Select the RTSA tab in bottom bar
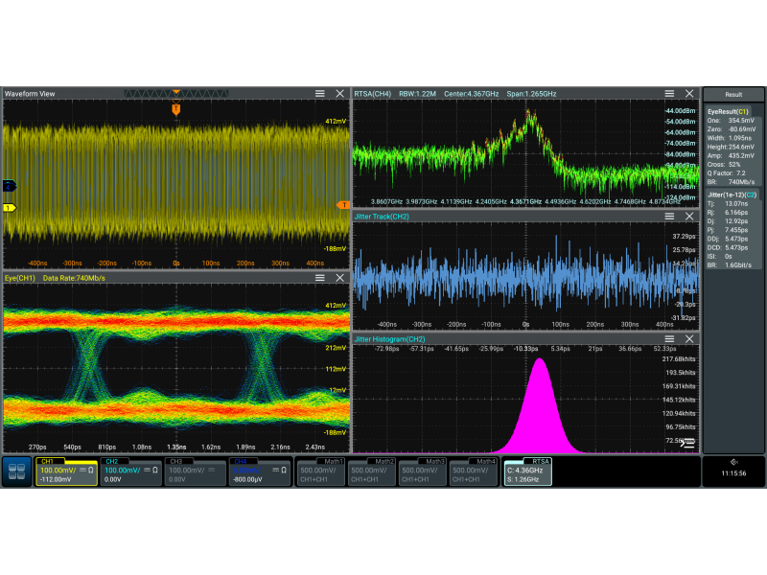Viewport: 767px width, 575px height. [529, 471]
